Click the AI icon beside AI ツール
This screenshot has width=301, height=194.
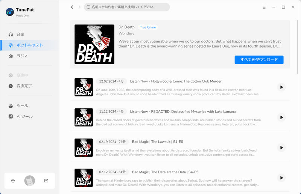tap(11, 116)
